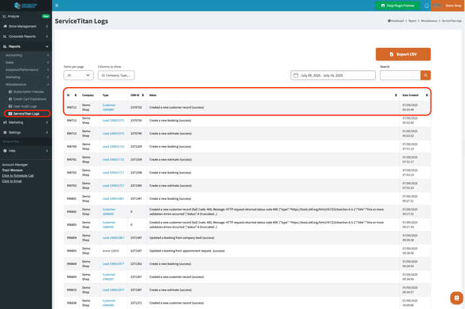This screenshot has width=465, height=309.
Task: Click the calendar icon in date range
Action: point(295,75)
